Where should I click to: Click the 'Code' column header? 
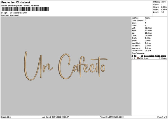click(x=157, y=56)
